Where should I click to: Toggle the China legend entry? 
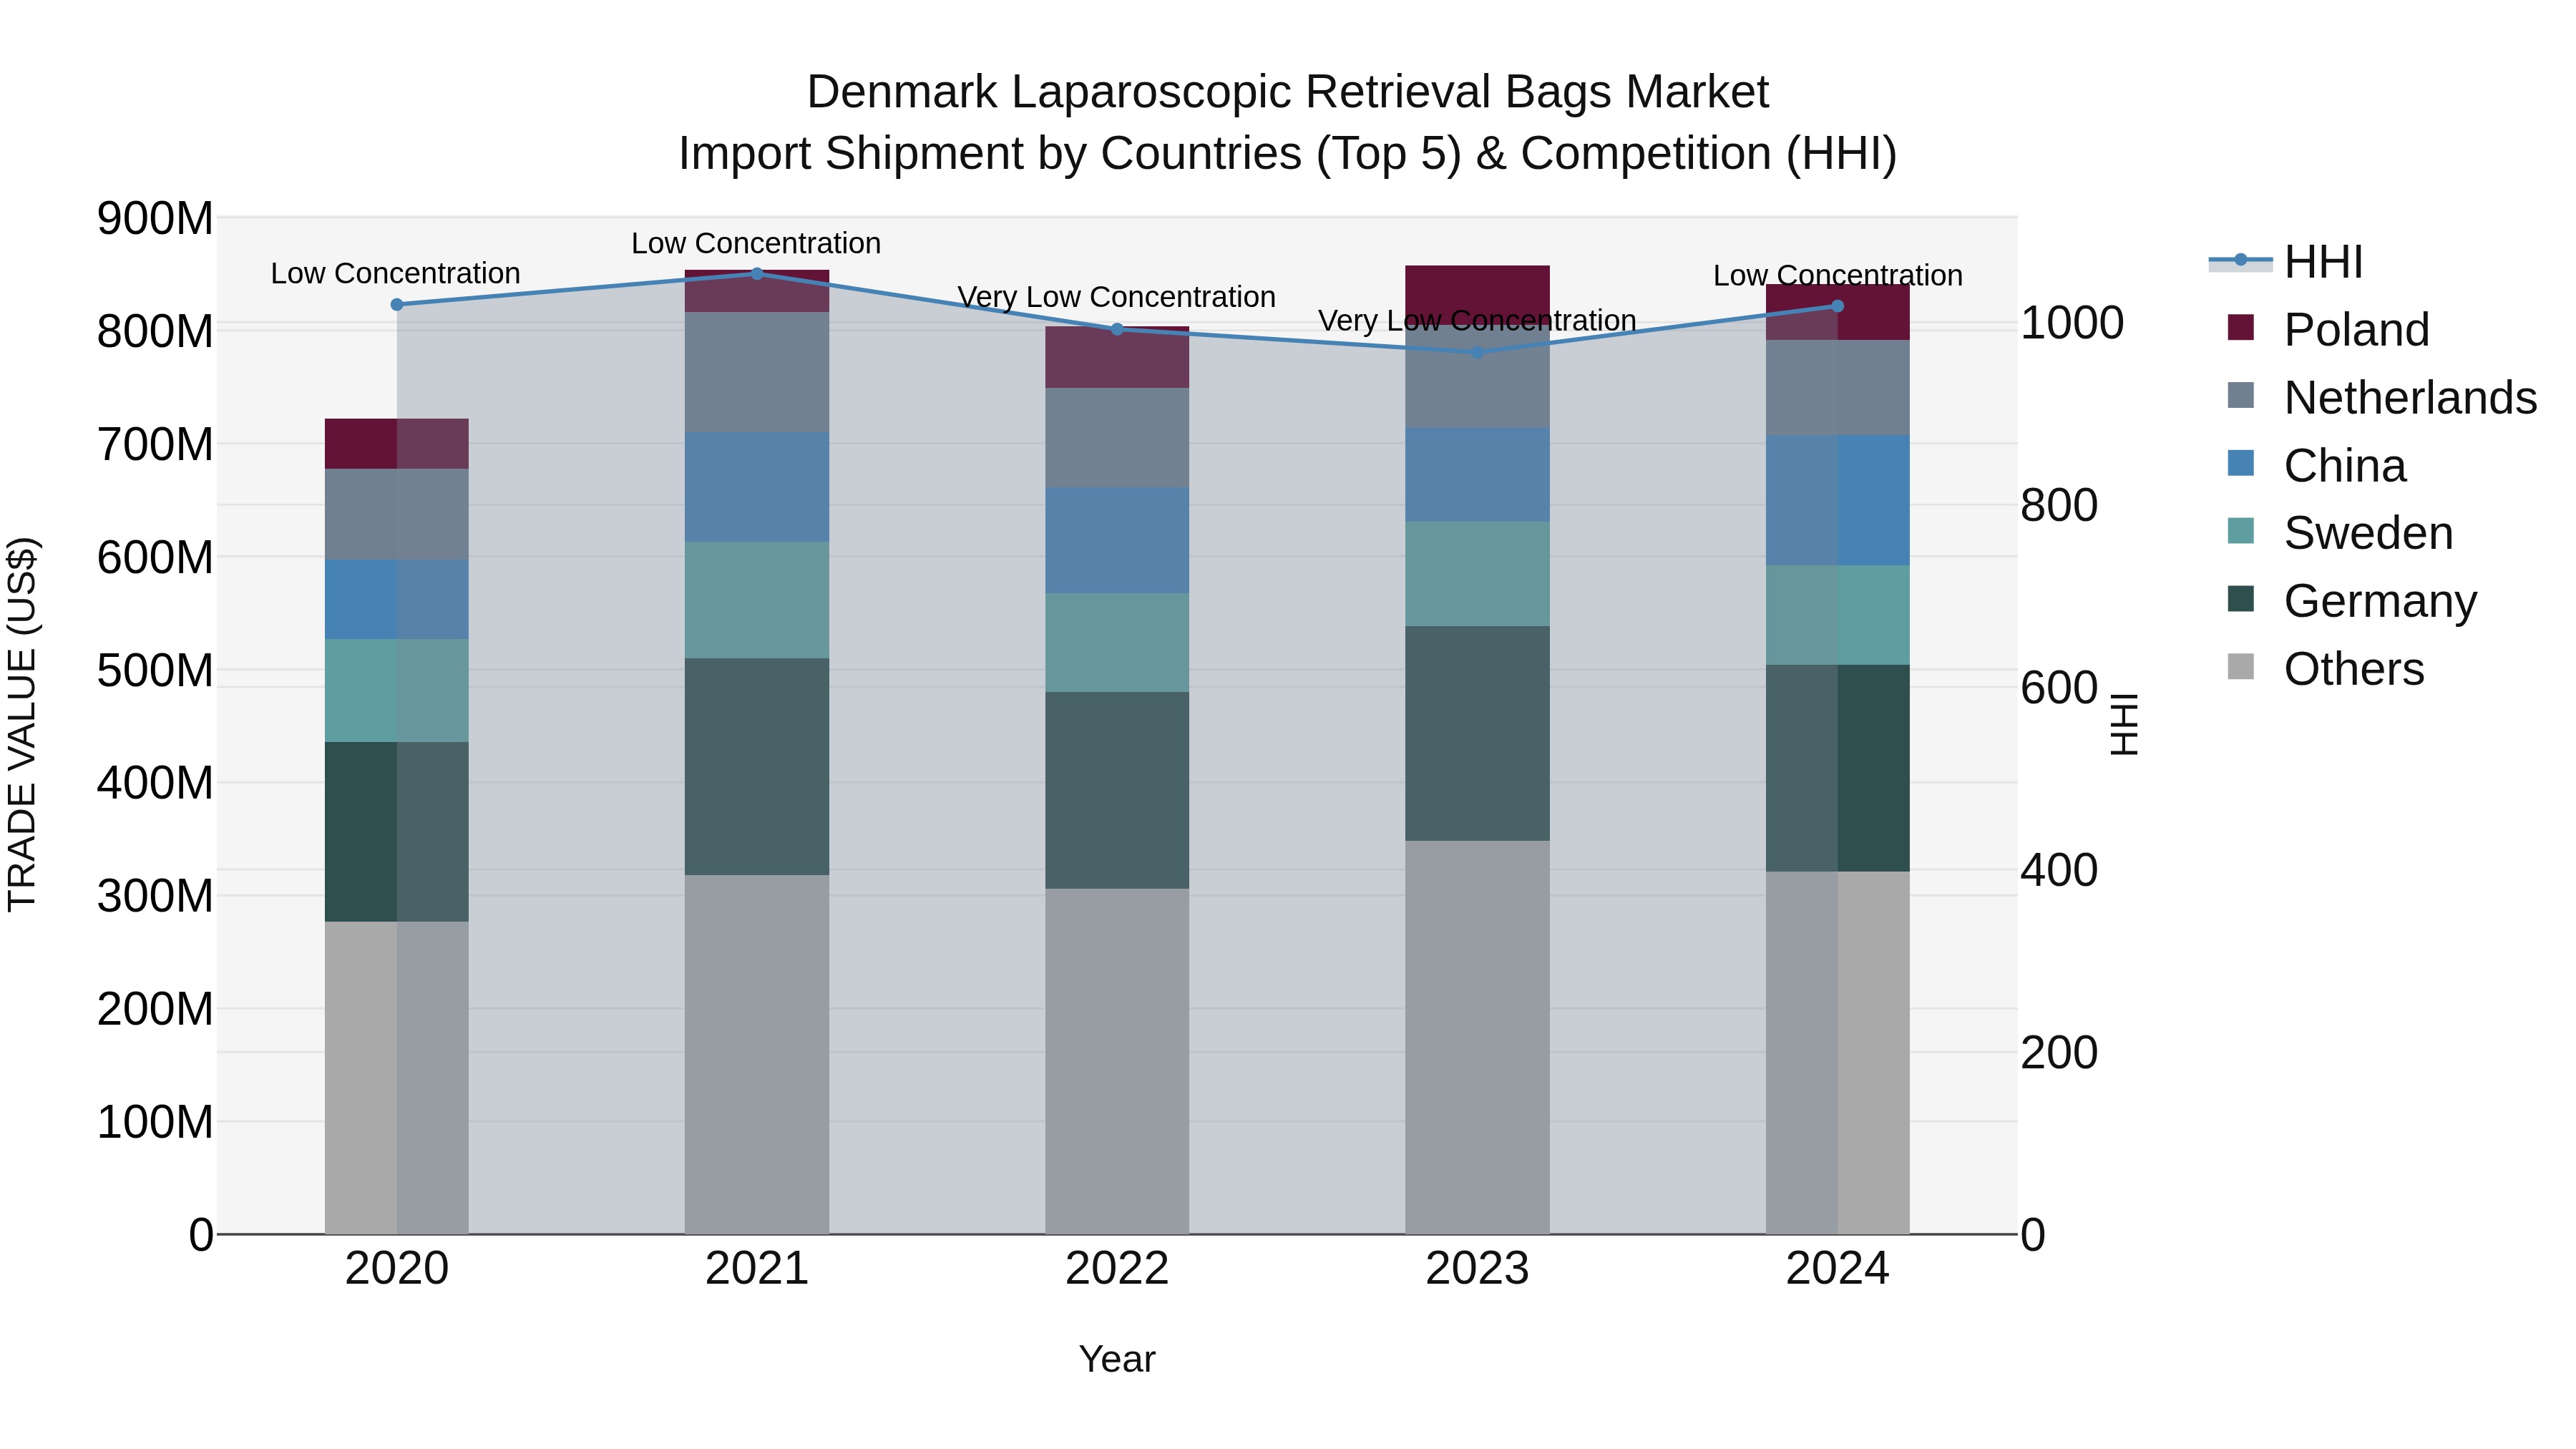pos(2316,465)
